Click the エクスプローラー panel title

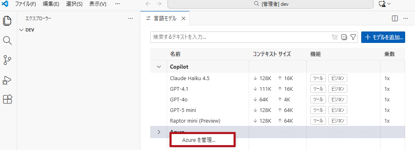coord(38,18)
